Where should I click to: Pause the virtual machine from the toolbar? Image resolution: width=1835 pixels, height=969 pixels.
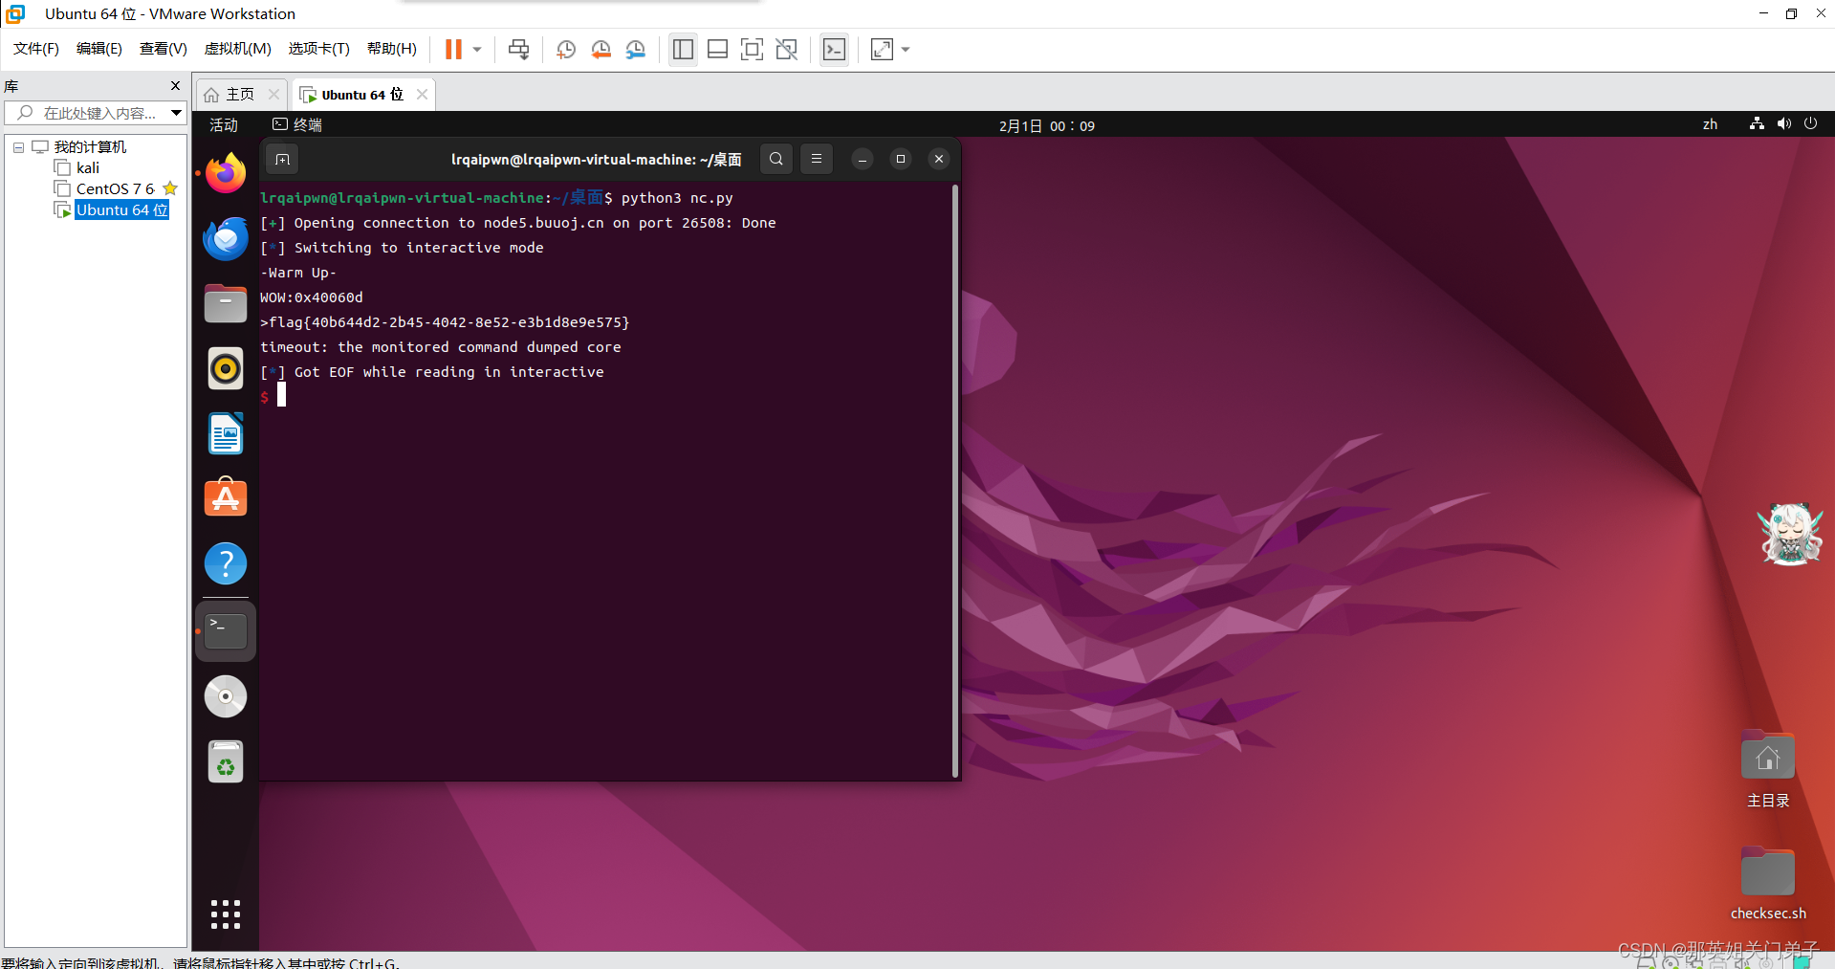click(453, 49)
